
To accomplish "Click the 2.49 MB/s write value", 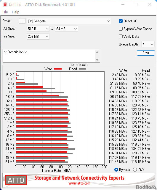I will click(119, 75).
